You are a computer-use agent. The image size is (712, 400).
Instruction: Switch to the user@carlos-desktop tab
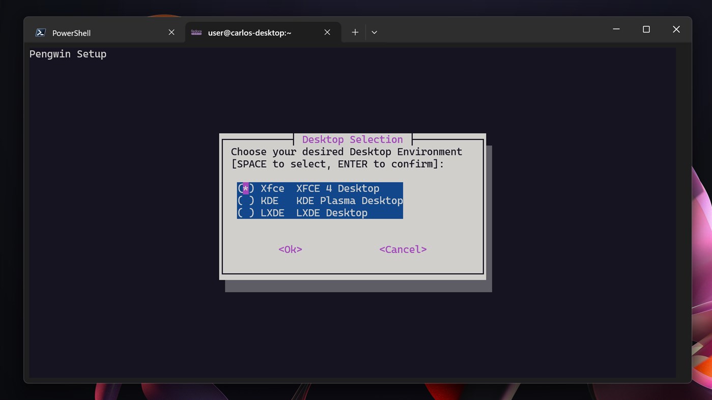249,32
